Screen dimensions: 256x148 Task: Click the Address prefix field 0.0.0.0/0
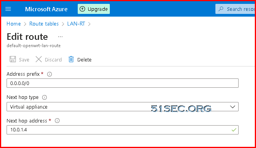coord(123,83)
